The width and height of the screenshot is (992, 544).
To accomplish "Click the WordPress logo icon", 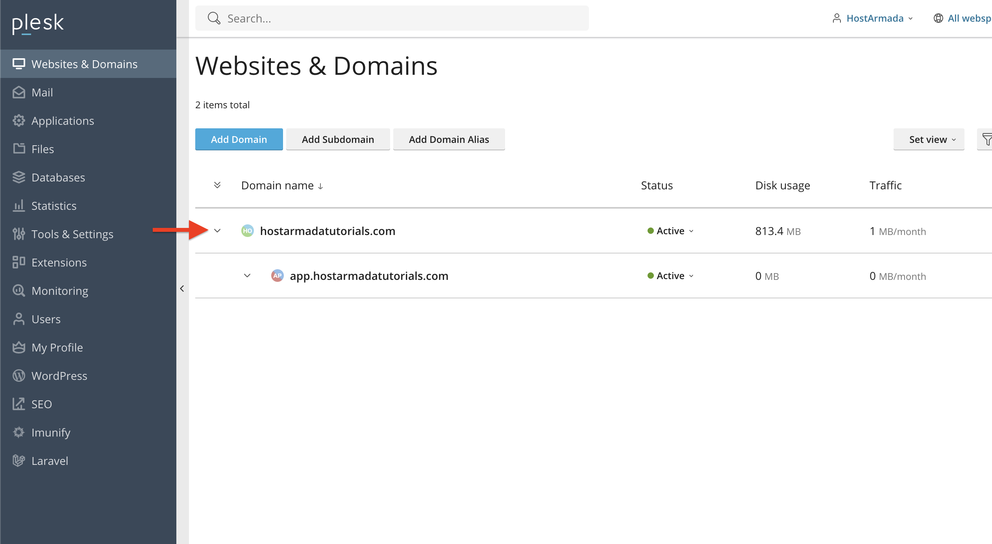I will click(19, 376).
